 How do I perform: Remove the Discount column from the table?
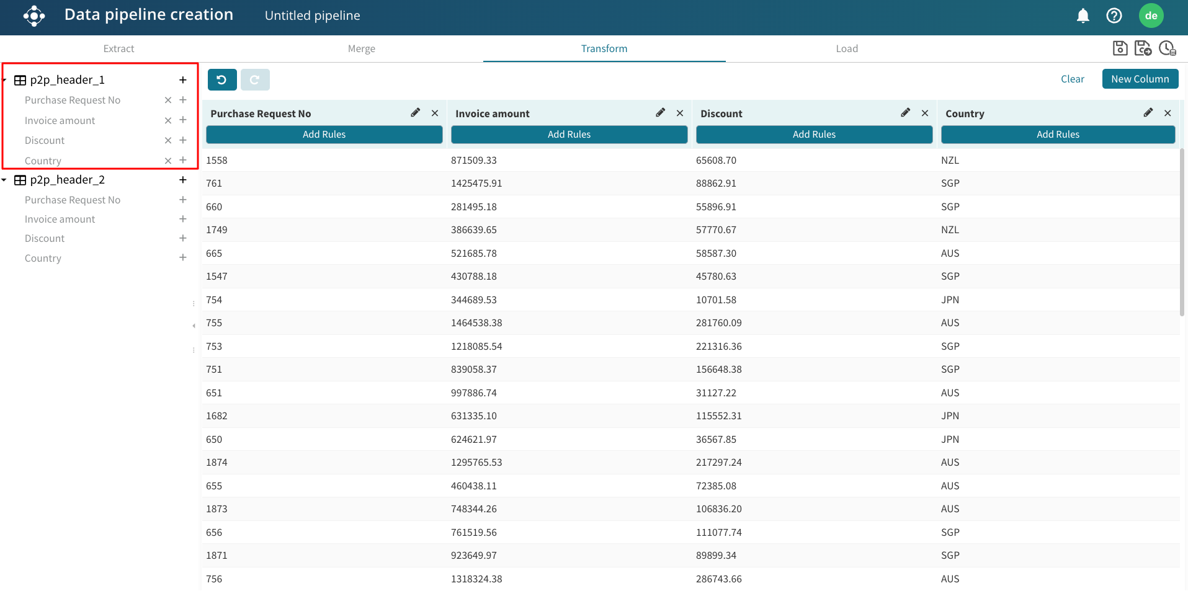(x=924, y=113)
